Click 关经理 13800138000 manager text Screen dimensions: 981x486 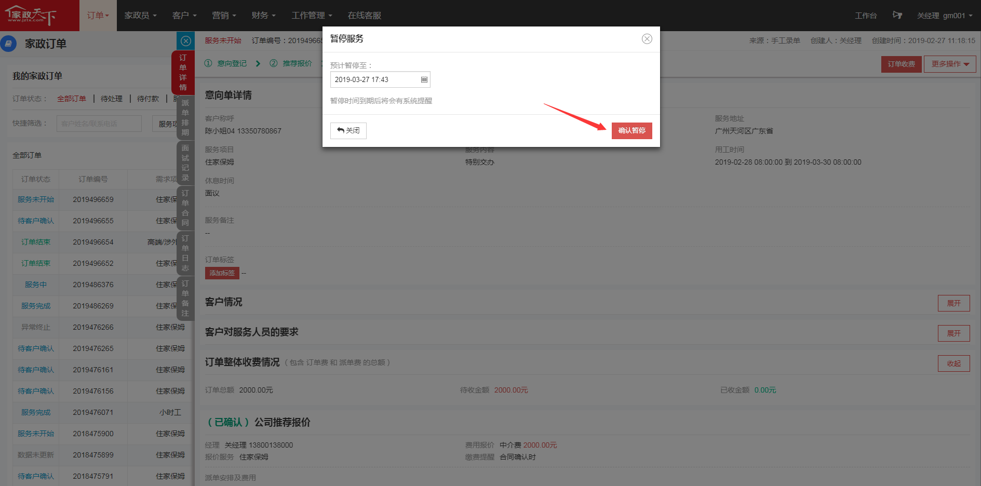[x=259, y=445]
